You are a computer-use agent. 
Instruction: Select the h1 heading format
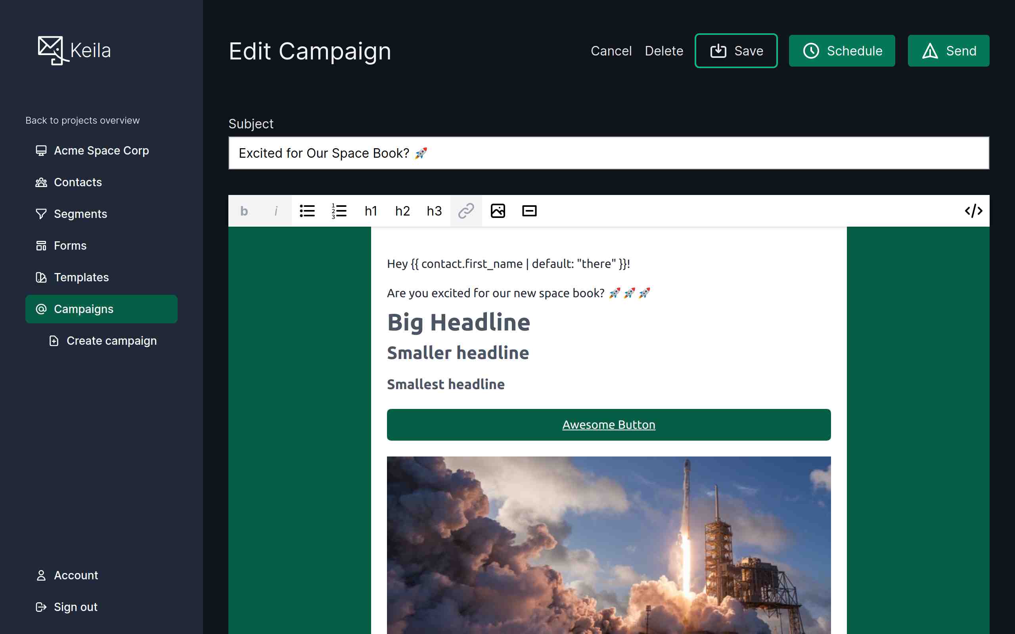[x=370, y=210]
